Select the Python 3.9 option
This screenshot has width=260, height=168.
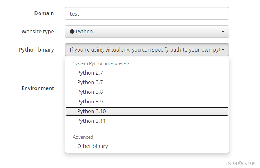90,102
